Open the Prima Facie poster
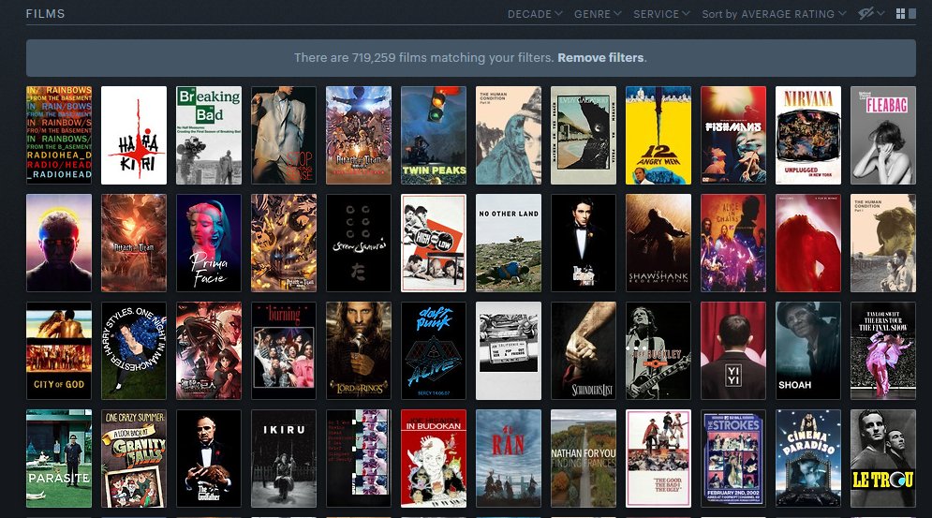 [209, 243]
